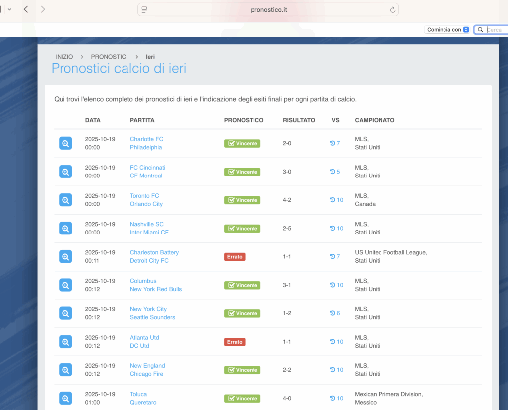
Task: Click the forward navigation arrow
Action: click(43, 9)
